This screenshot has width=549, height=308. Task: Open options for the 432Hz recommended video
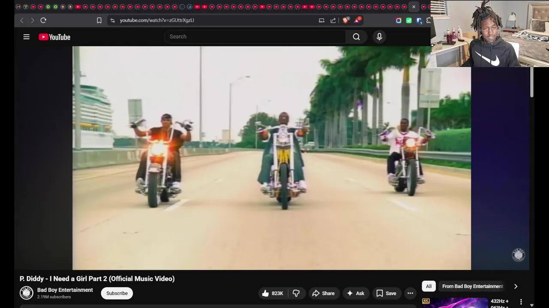pyautogui.click(x=521, y=302)
